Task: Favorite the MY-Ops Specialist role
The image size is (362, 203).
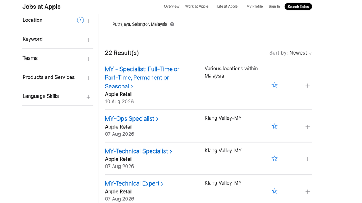Action: tap(274, 126)
